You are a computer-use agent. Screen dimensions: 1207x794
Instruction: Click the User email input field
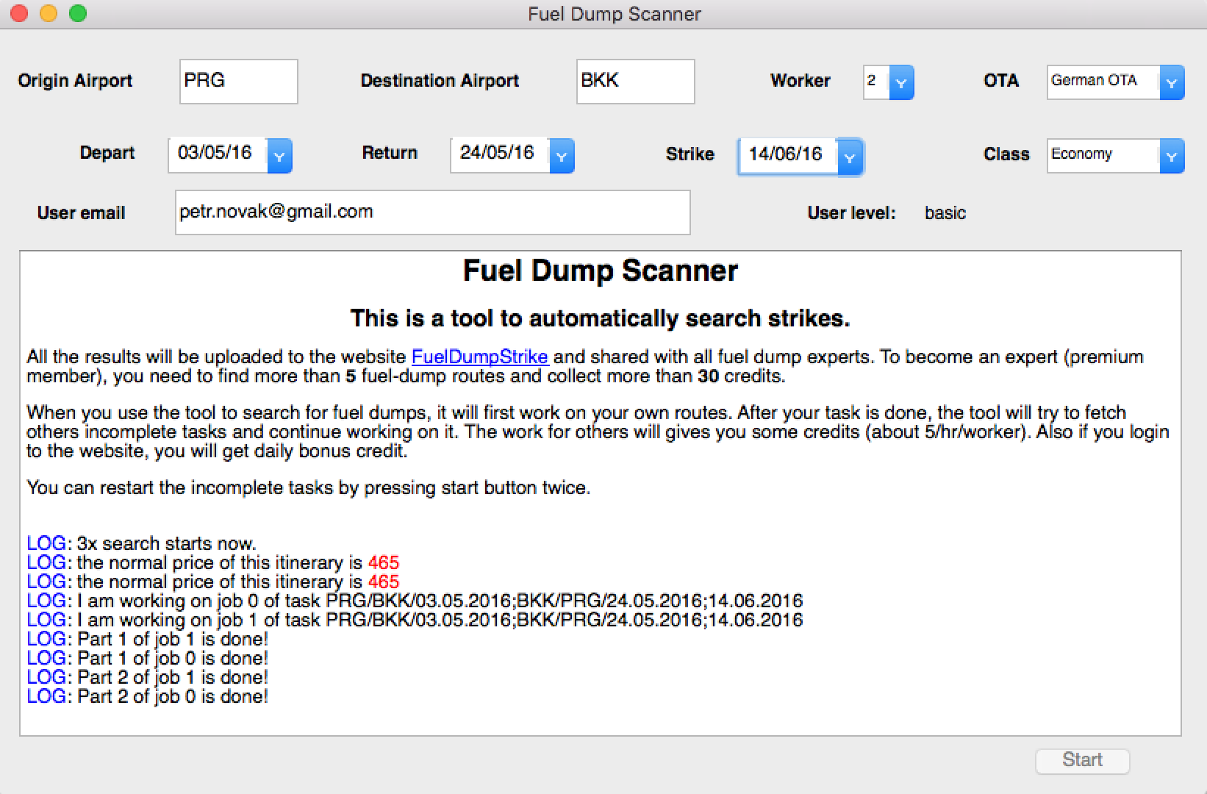tap(433, 212)
